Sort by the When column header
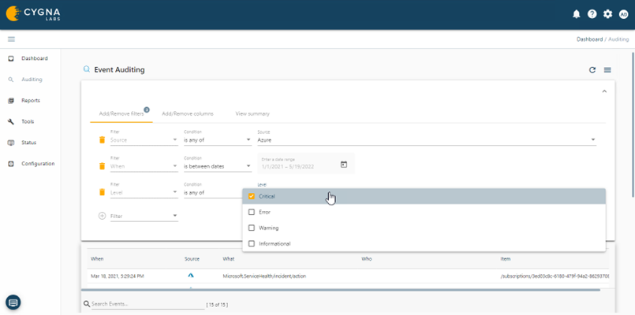Image resolution: width=635 pixels, height=315 pixels. coord(97,259)
